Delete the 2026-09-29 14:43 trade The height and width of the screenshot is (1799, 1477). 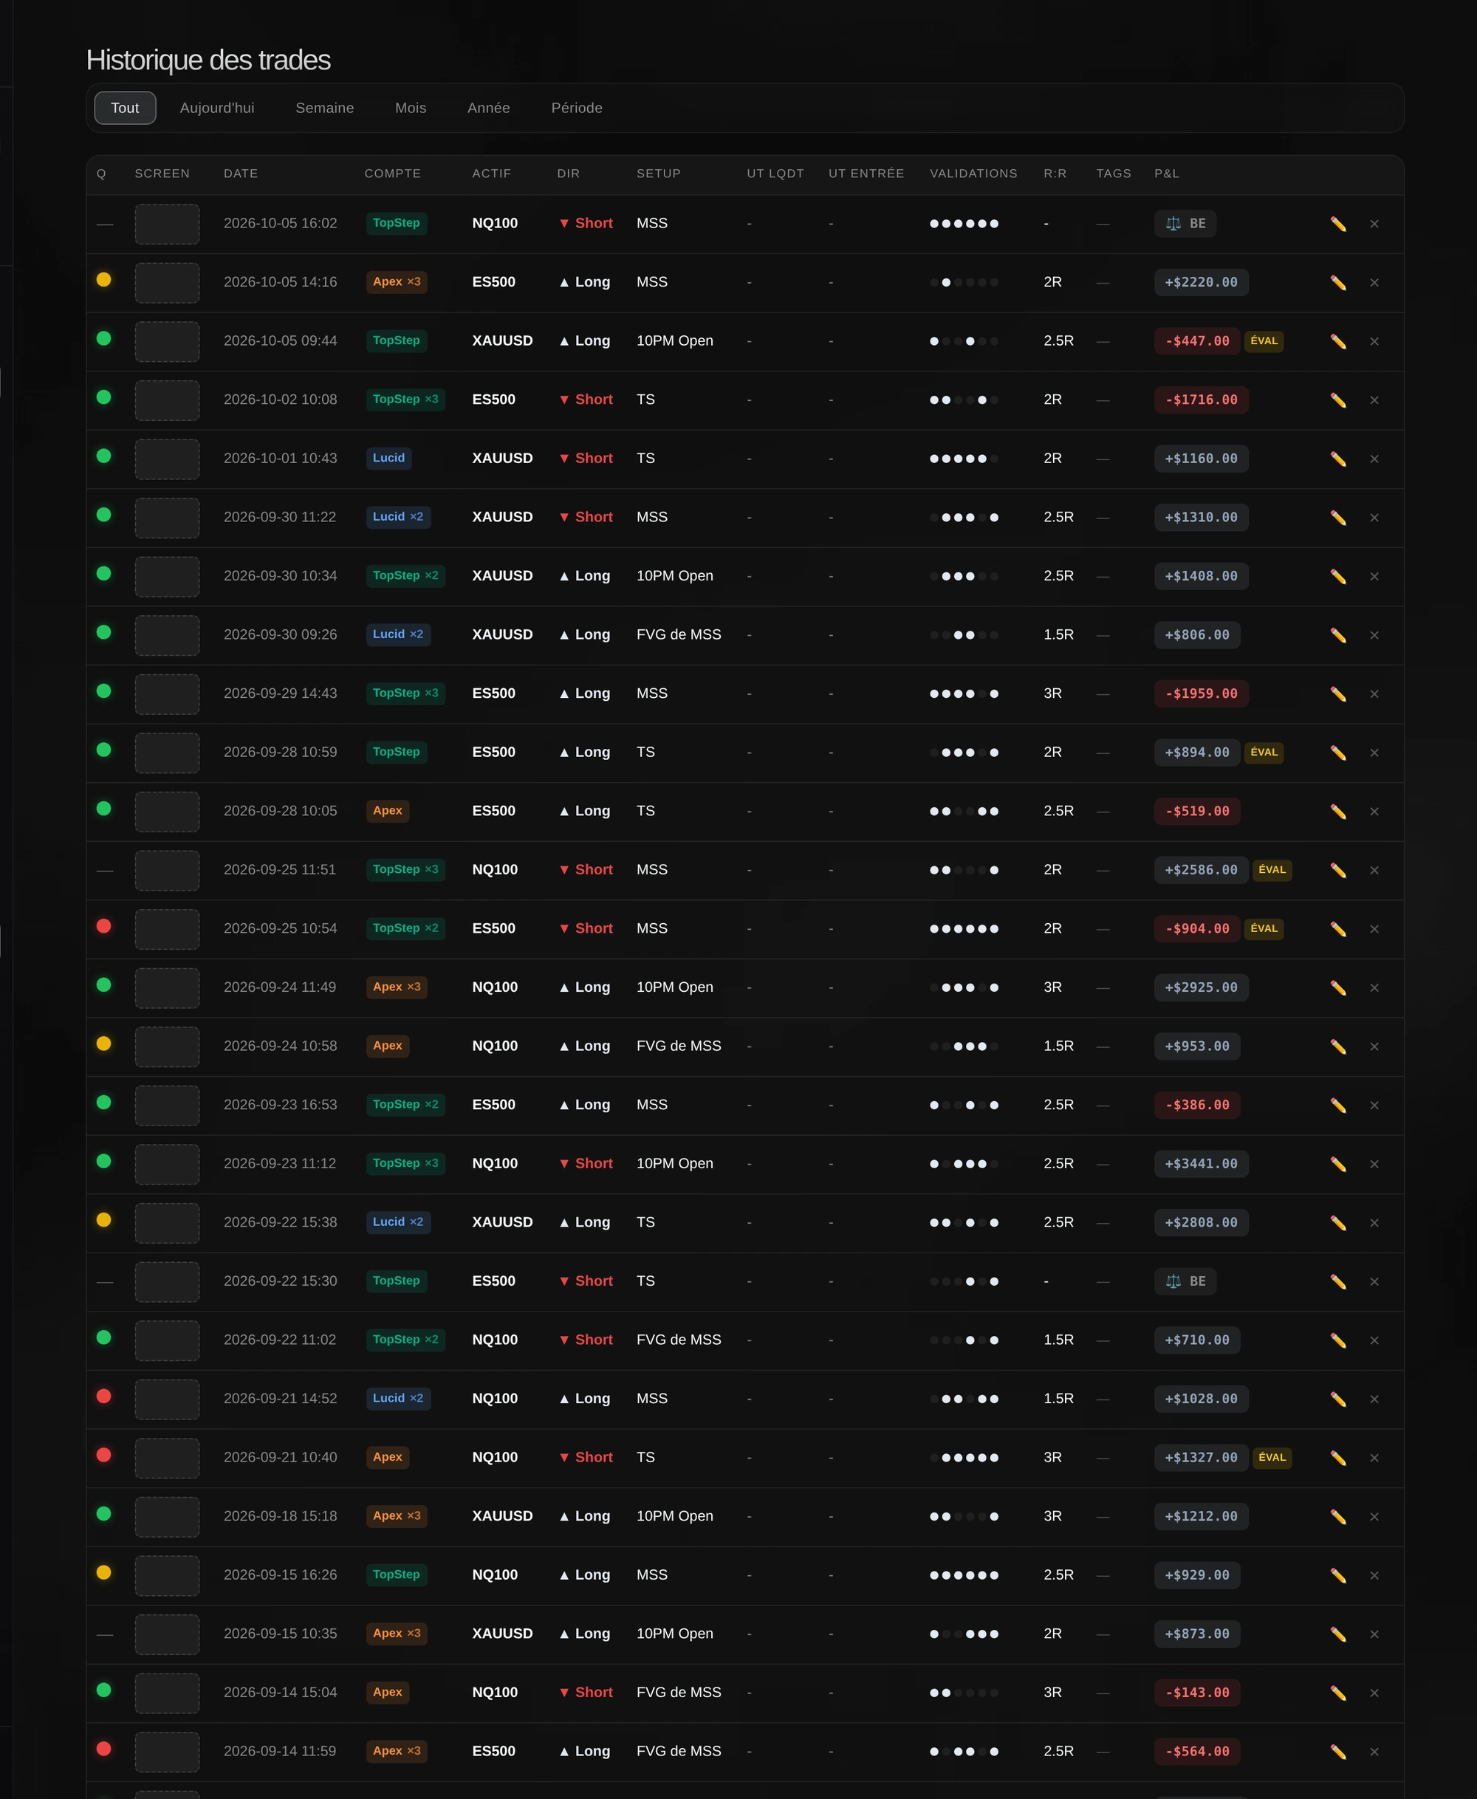(x=1374, y=693)
